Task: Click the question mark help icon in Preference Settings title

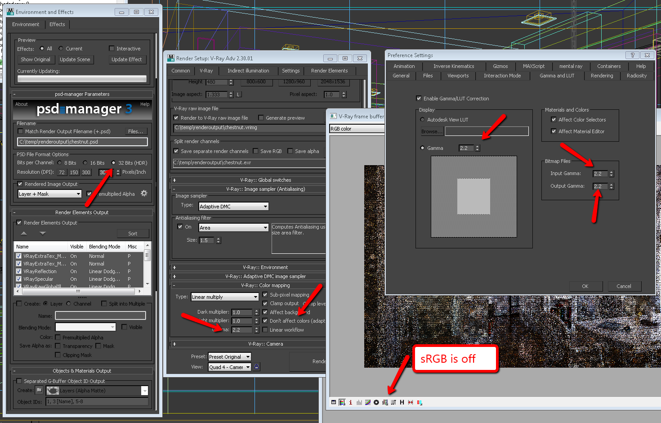Action: 632,55
